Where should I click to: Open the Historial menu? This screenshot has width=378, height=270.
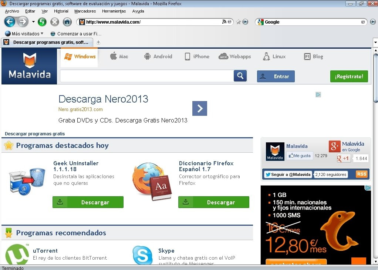pyautogui.click(x=61, y=11)
